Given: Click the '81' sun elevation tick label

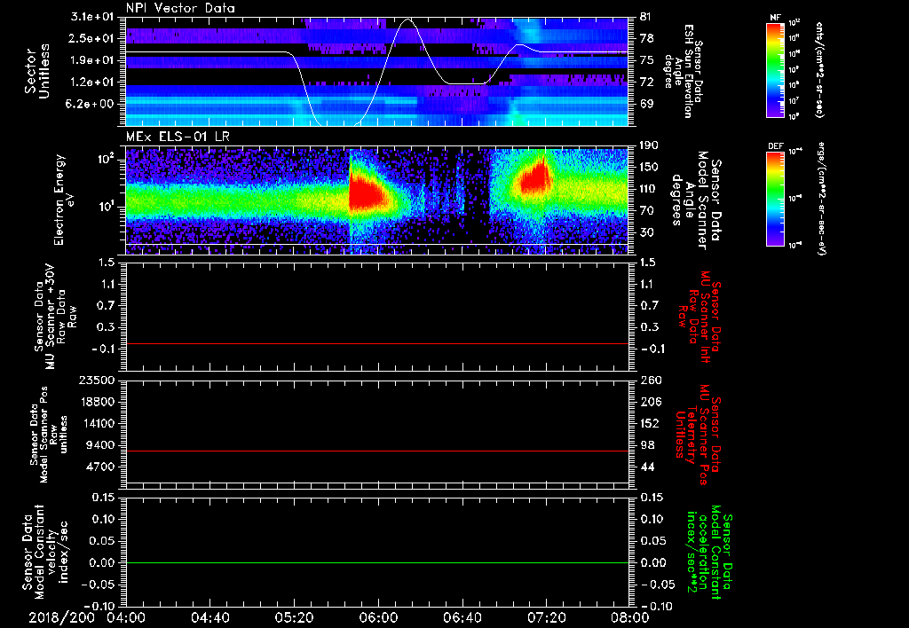Looking at the screenshot, I should pyautogui.click(x=647, y=17).
